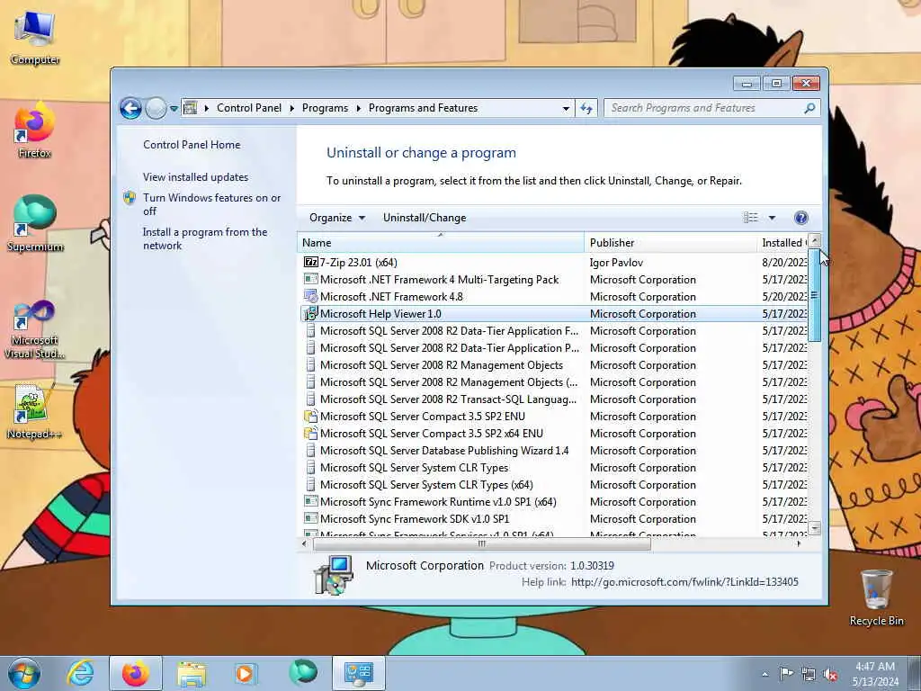921x691 pixels.
Task: Open the Windows Start menu
Action: 24,673
